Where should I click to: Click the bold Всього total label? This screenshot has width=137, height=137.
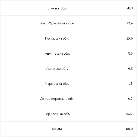[57, 129]
